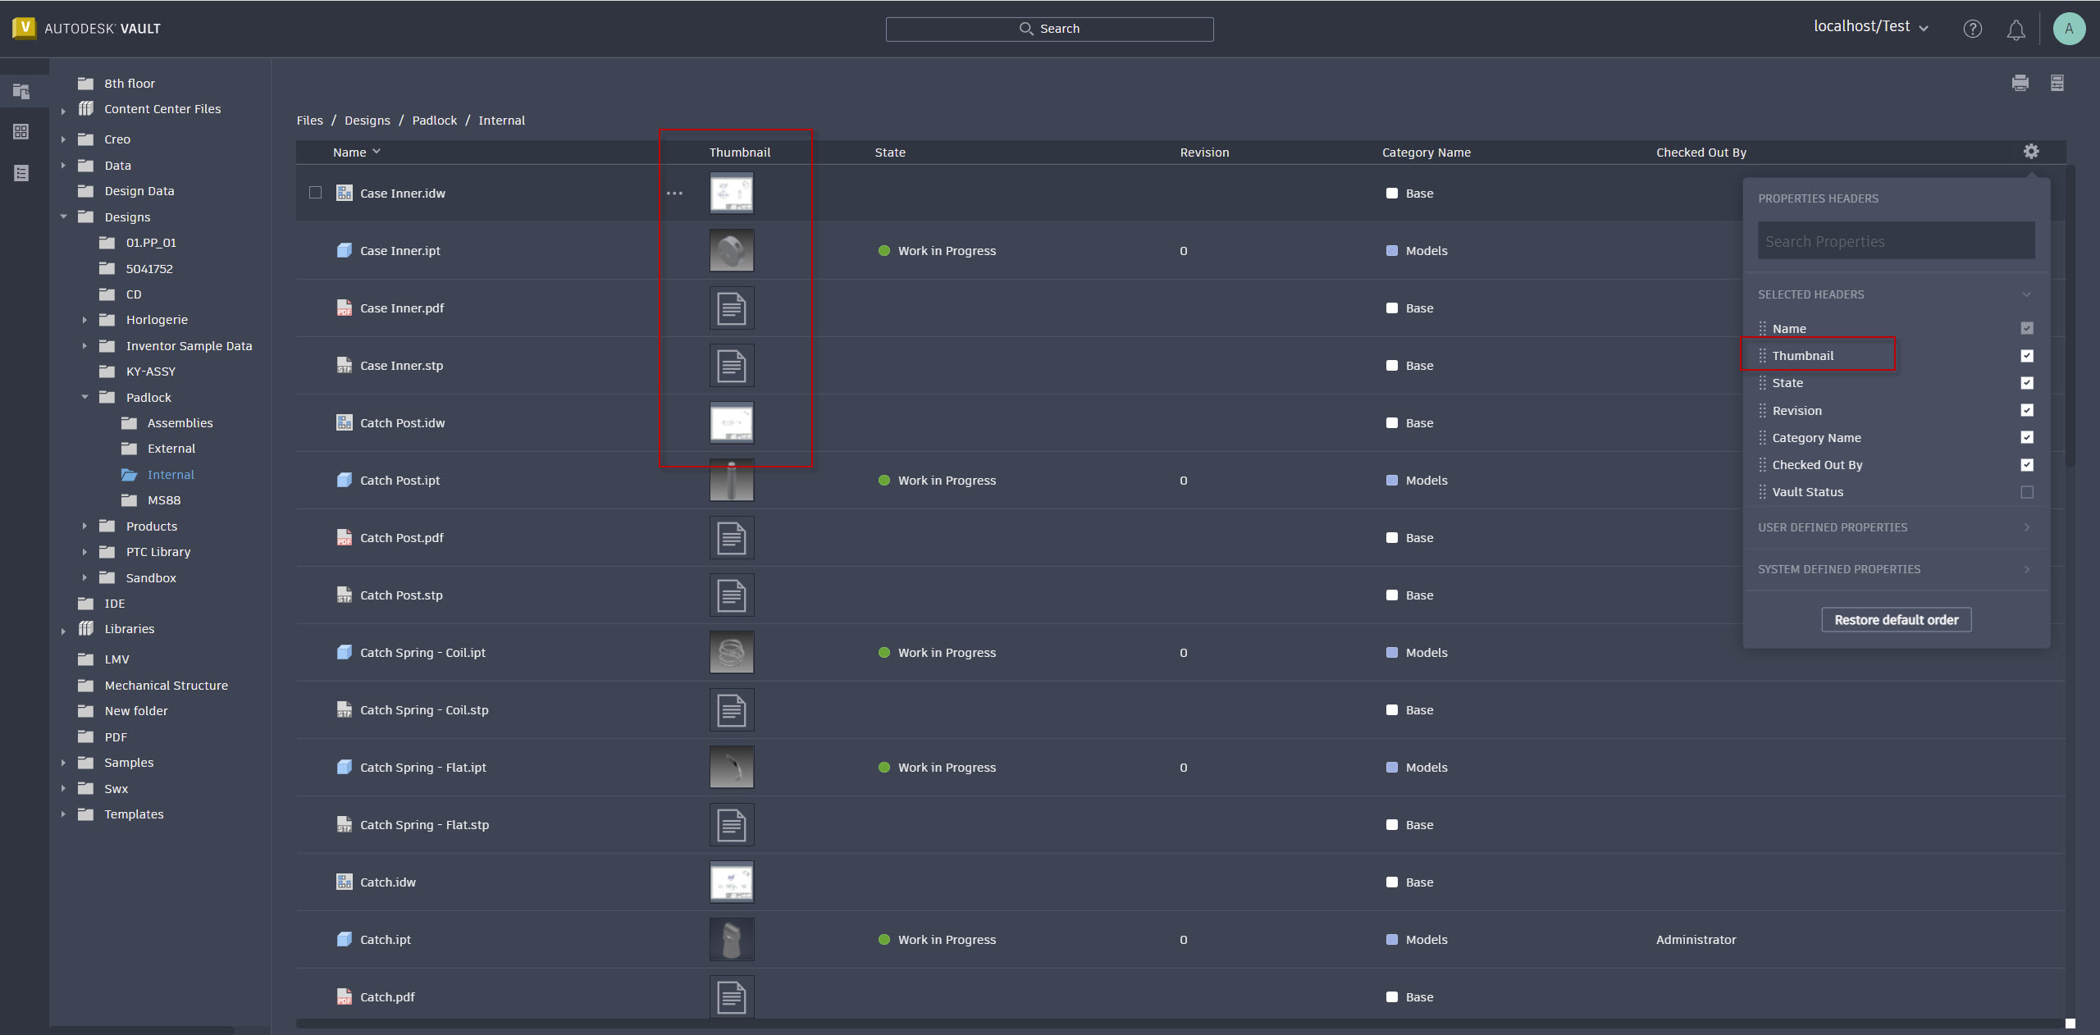Open the reports list icon in sidebar
2100x1035 pixels.
[x=22, y=172]
